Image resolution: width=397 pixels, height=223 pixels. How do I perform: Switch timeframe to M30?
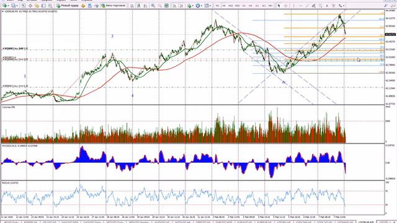tap(237, 6)
